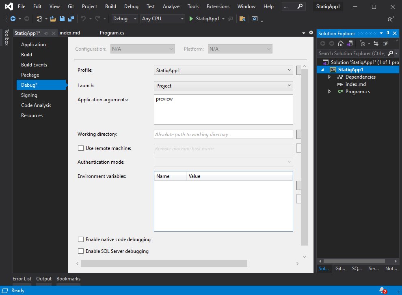Click the New Project toolbar icon

pyautogui.click(x=39, y=19)
